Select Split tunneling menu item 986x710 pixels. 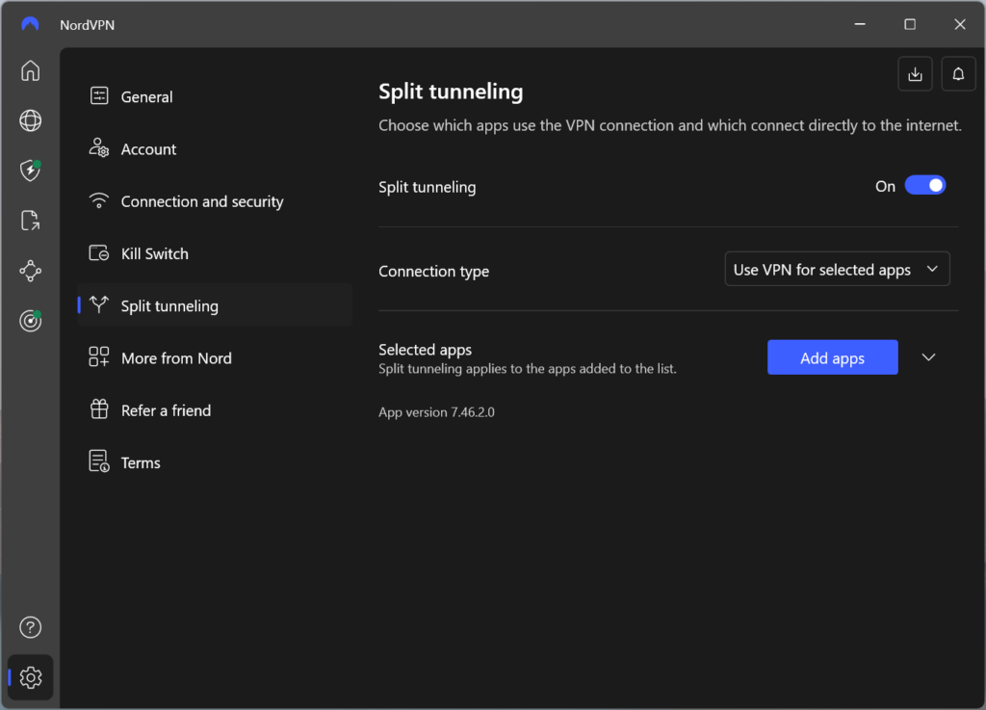(x=215, y=305)
